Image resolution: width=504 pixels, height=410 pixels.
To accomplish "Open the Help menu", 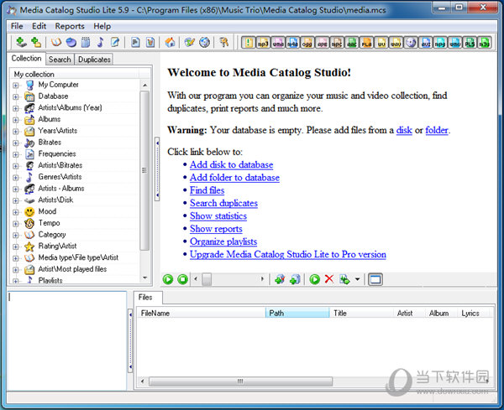I will click(102, 26).
